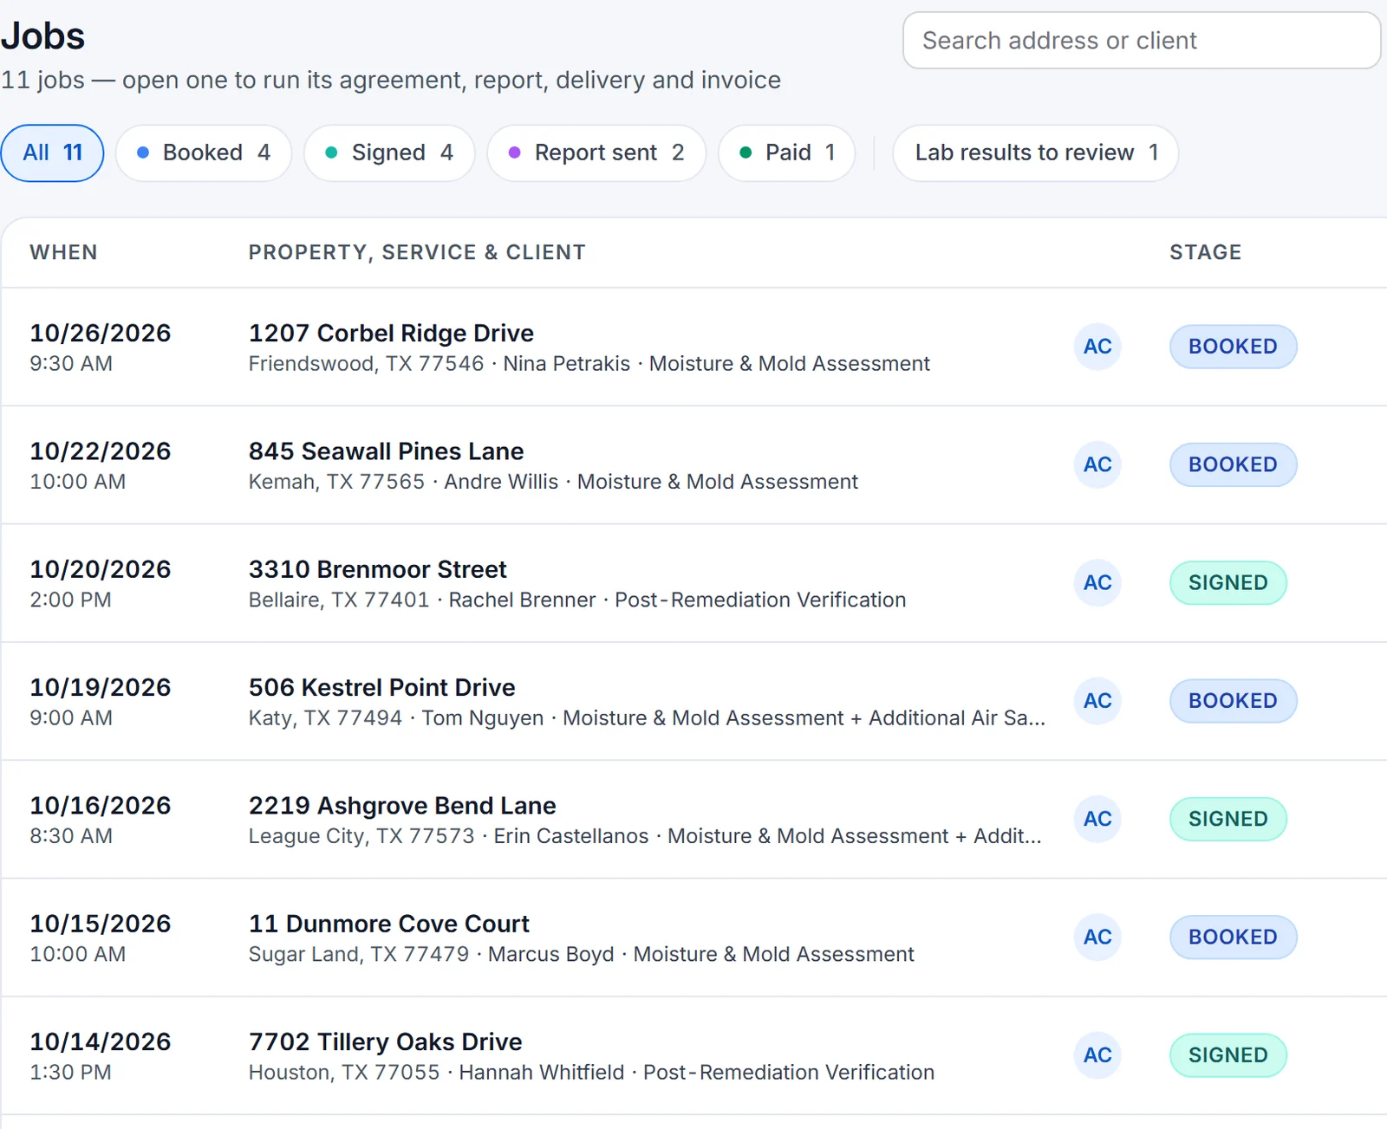Click BOOKED badge for 11 Dunmore Cove Court
The width and height of the screenshot is (1387, 1129).
pyautogui.click(x=1233, y=938)
